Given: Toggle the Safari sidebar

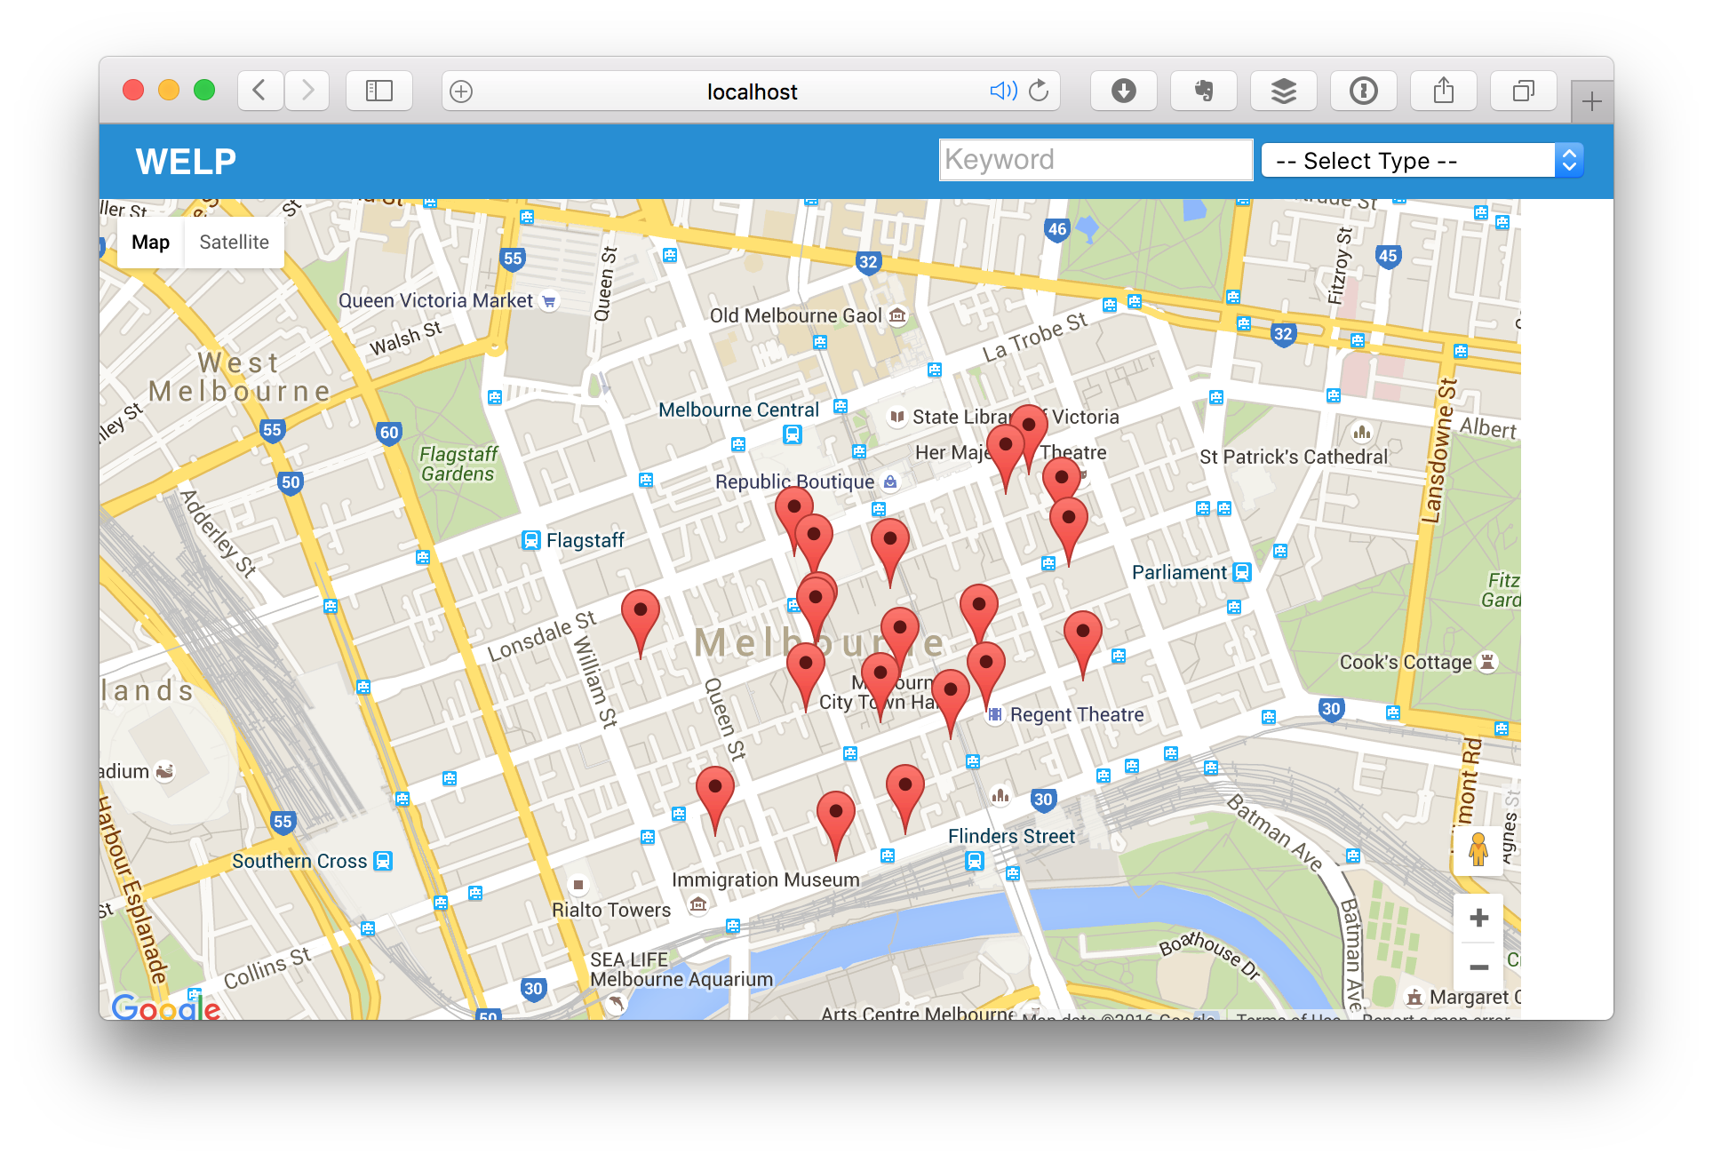Looking at the screenshot, I should [x=379, y=91].
